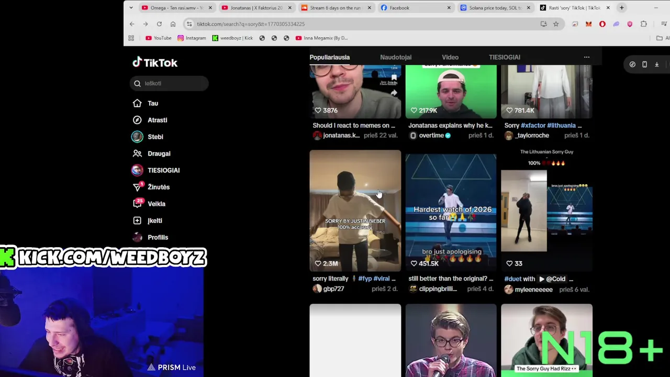The width and height of the screenshot is (670, 377).
Task: Open a new browser tab
Action: click(621, 8)
